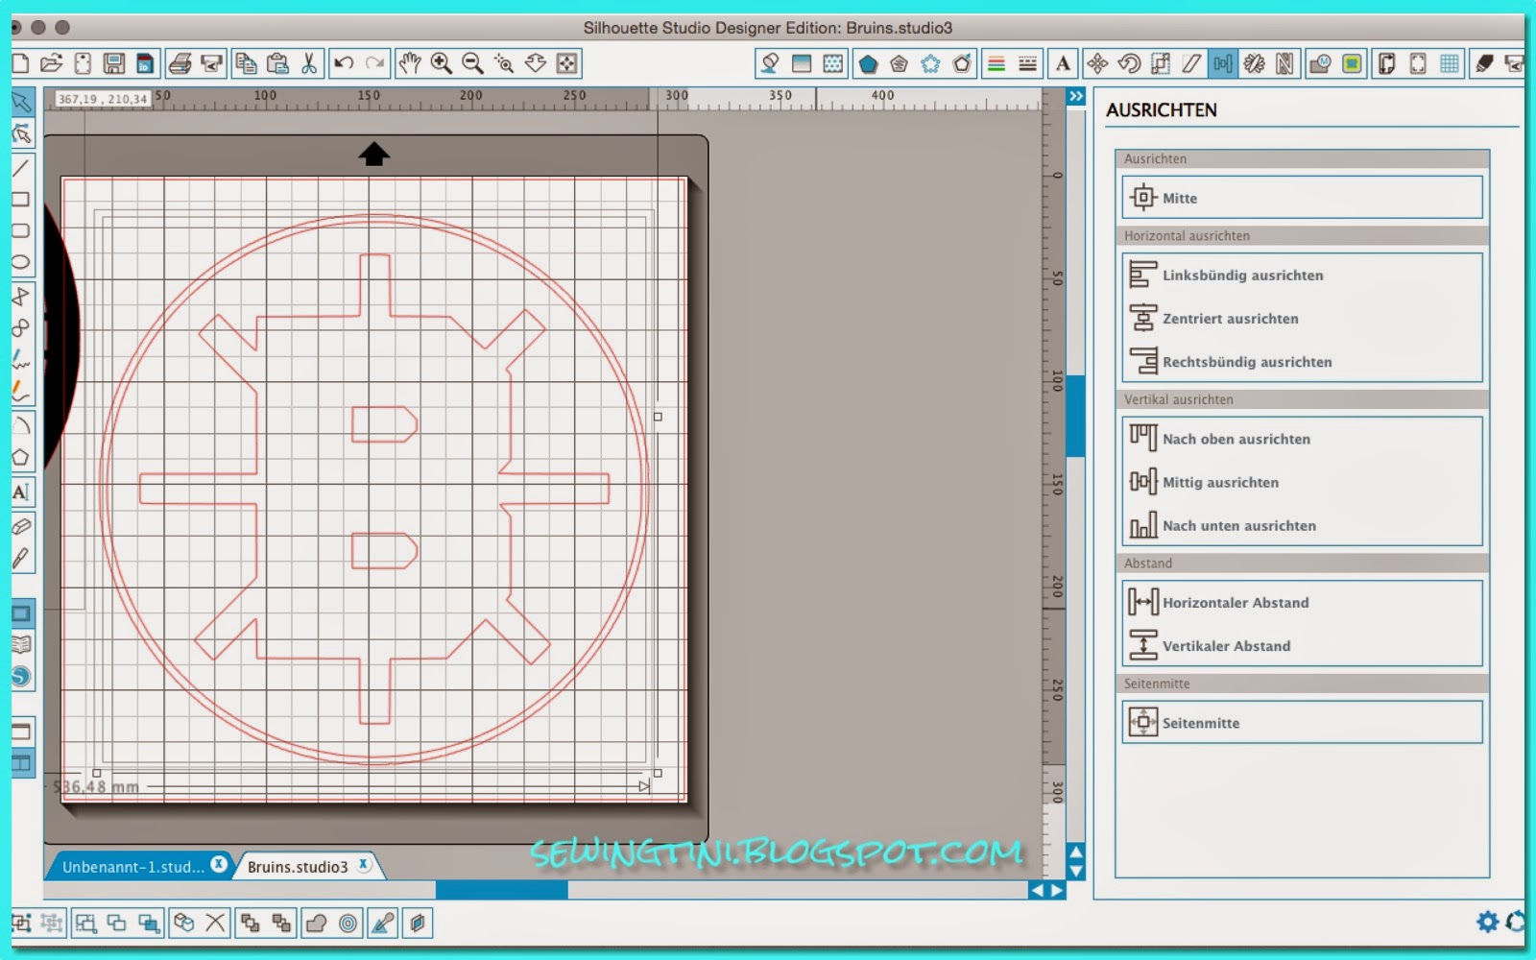Click Vertikaler Abstand
The height and width of the screenshot is (960, 1536).
(1302, 645)
